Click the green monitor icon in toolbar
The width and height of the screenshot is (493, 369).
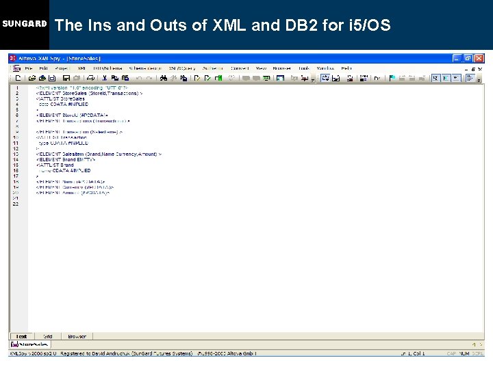pos(266,78)
